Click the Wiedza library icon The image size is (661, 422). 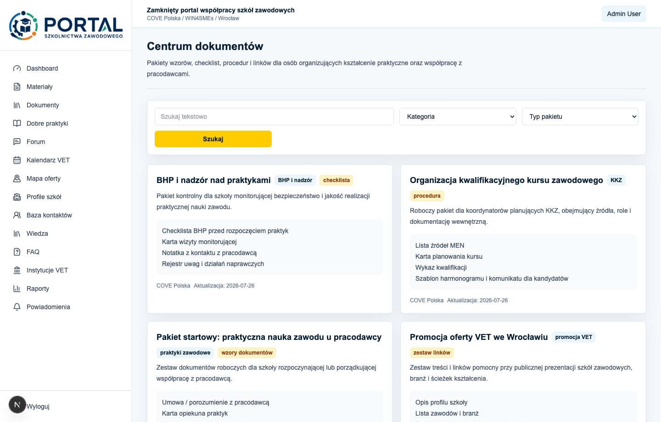point(17,233)
